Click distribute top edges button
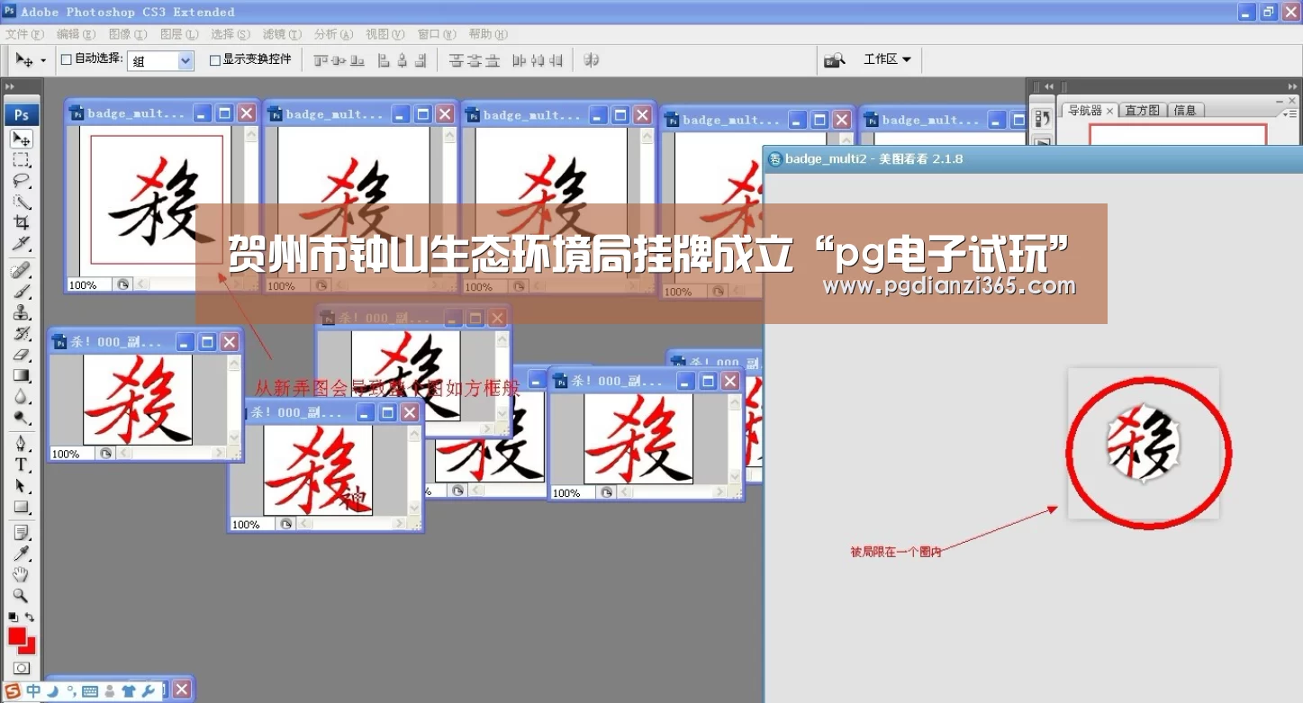Image resolution: width=1303 pixels, height=703 pixels. point(456,60)
